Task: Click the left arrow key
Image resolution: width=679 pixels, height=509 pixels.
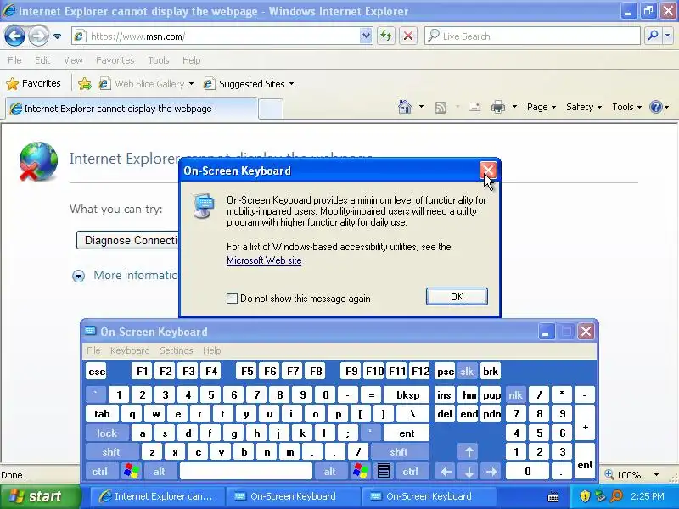Action: coord(446,472)
